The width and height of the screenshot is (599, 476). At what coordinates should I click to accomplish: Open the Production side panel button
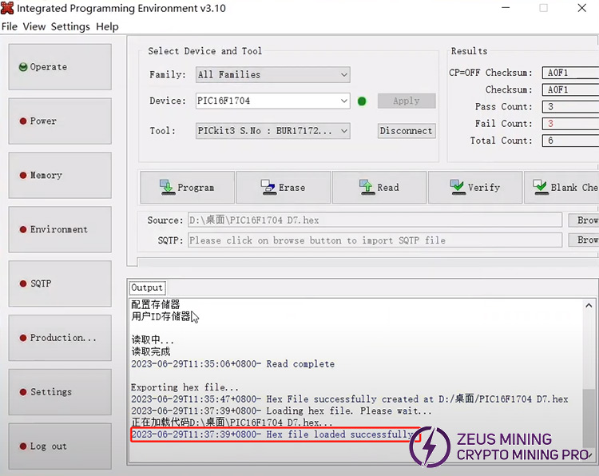pos(60,338)
